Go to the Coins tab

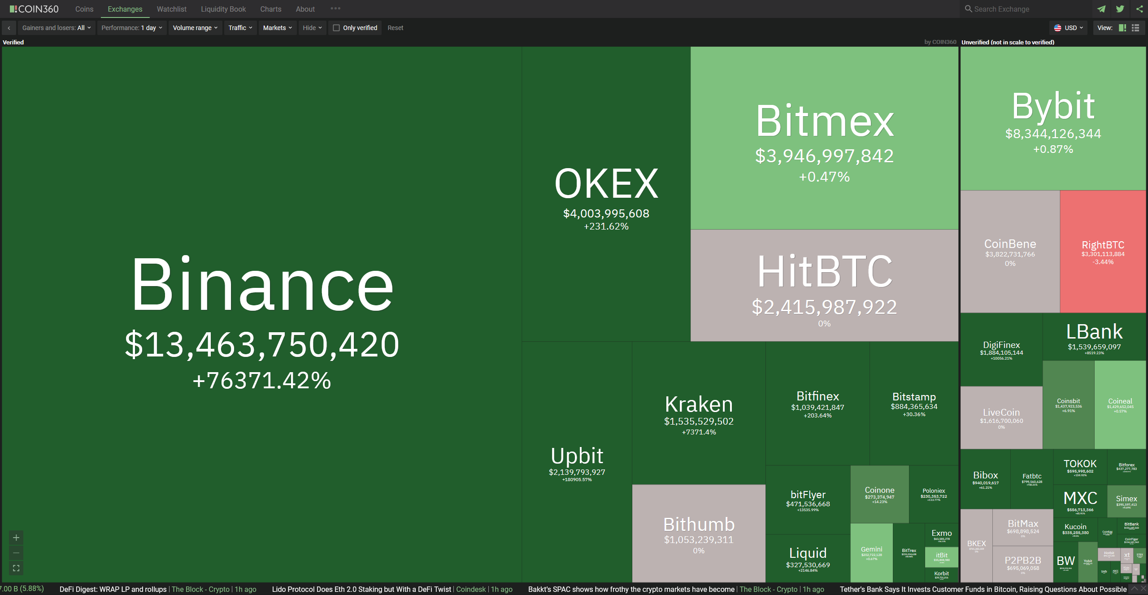pyautogui.click(x=84, y=9)
